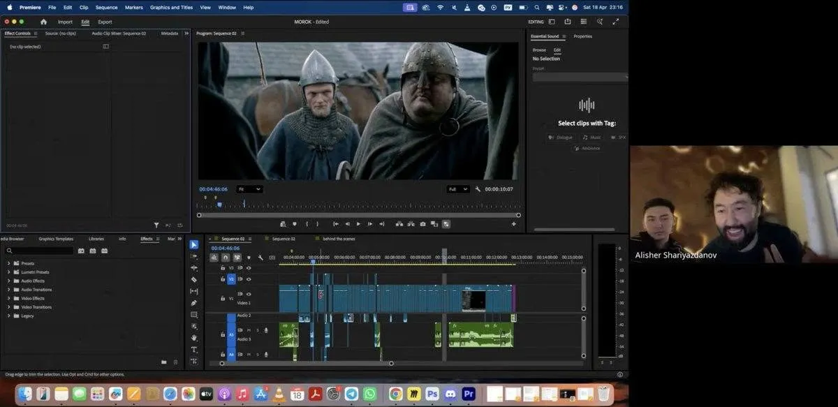Open the Markers menu

pos(133,7)
